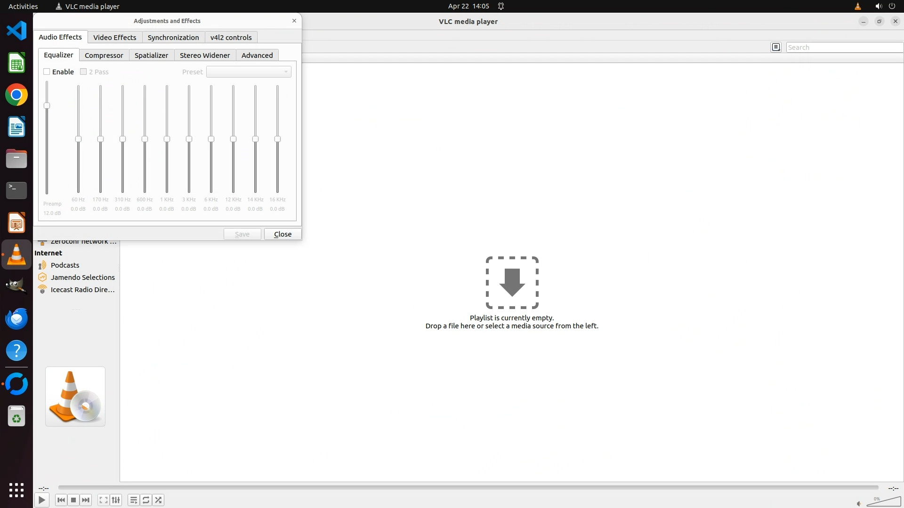Switch to the Video Effects tab
Viewport: 904px width, 508px height.
114,37
